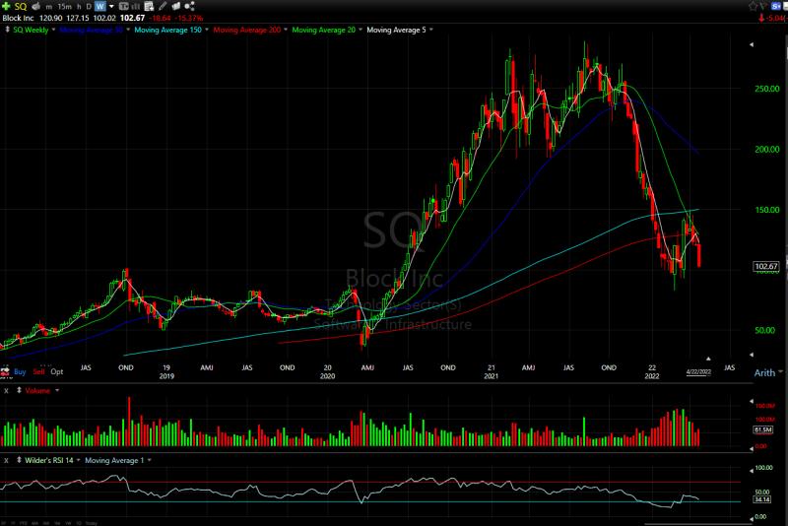The image size is (788, 526).
Task: Click the Block Inc company name
Action: coord(18,18)
